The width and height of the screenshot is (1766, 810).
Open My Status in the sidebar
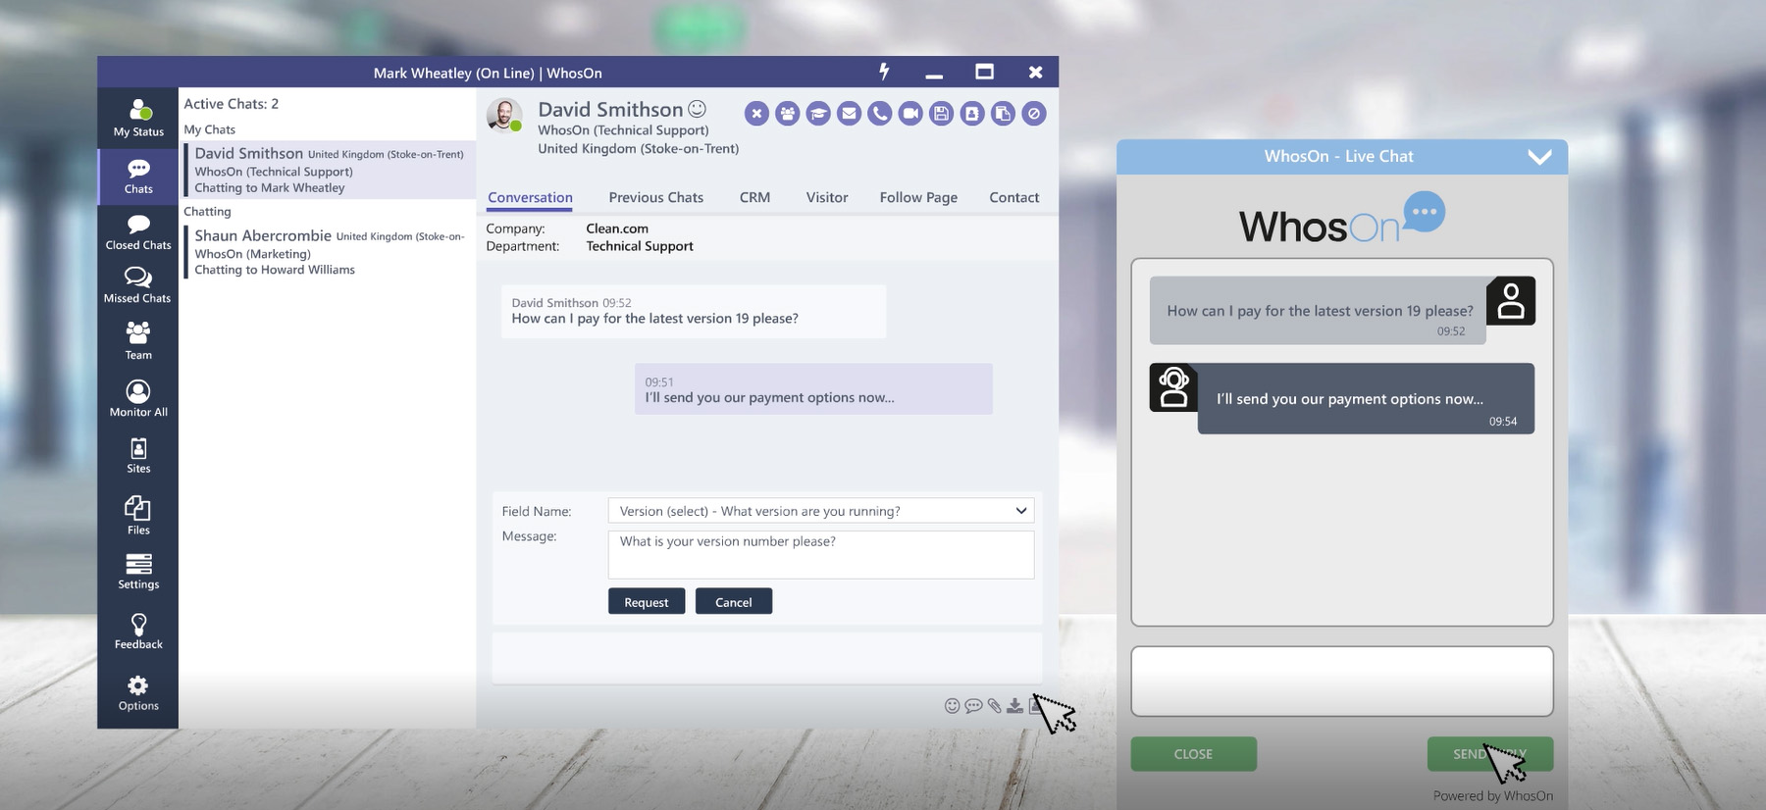(138, 118)
